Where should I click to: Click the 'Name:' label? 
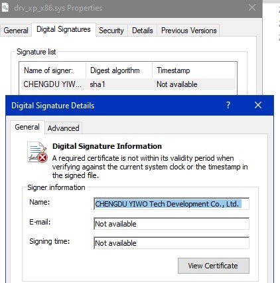(40, 202)
